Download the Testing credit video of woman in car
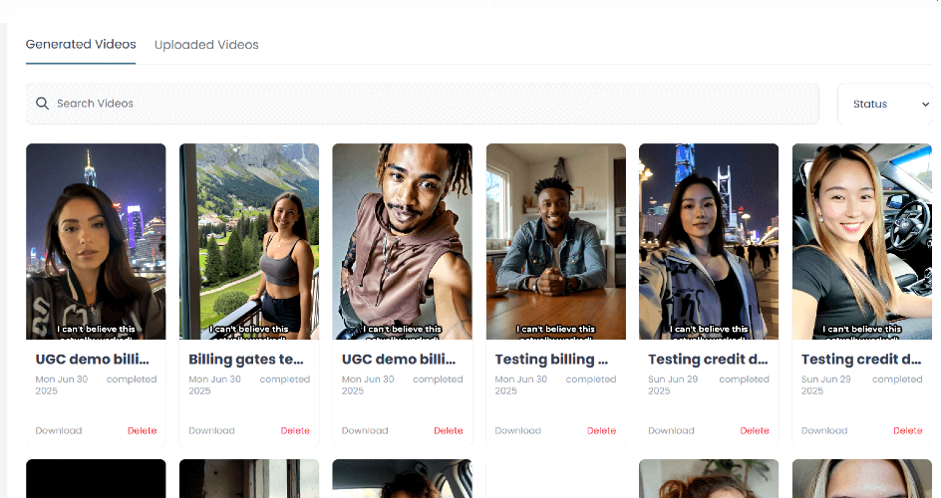 click(824, 430)
